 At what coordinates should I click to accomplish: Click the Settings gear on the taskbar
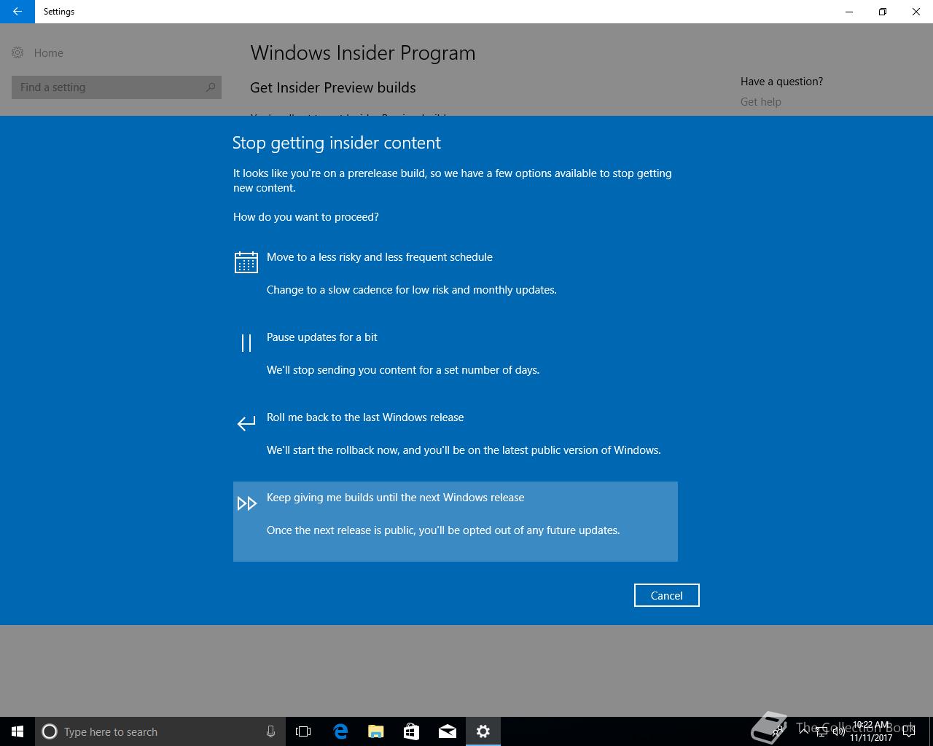click(483, 731)
